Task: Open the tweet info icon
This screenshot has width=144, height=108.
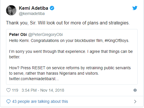Action: (135, 90)
